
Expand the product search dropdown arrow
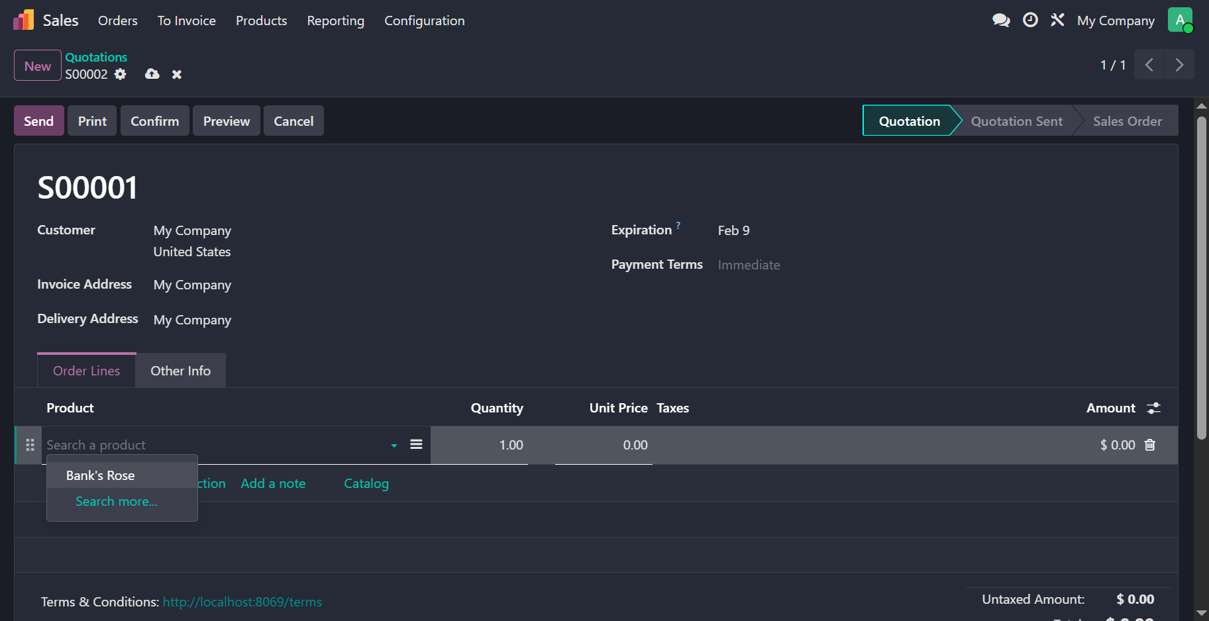[393, 446]
